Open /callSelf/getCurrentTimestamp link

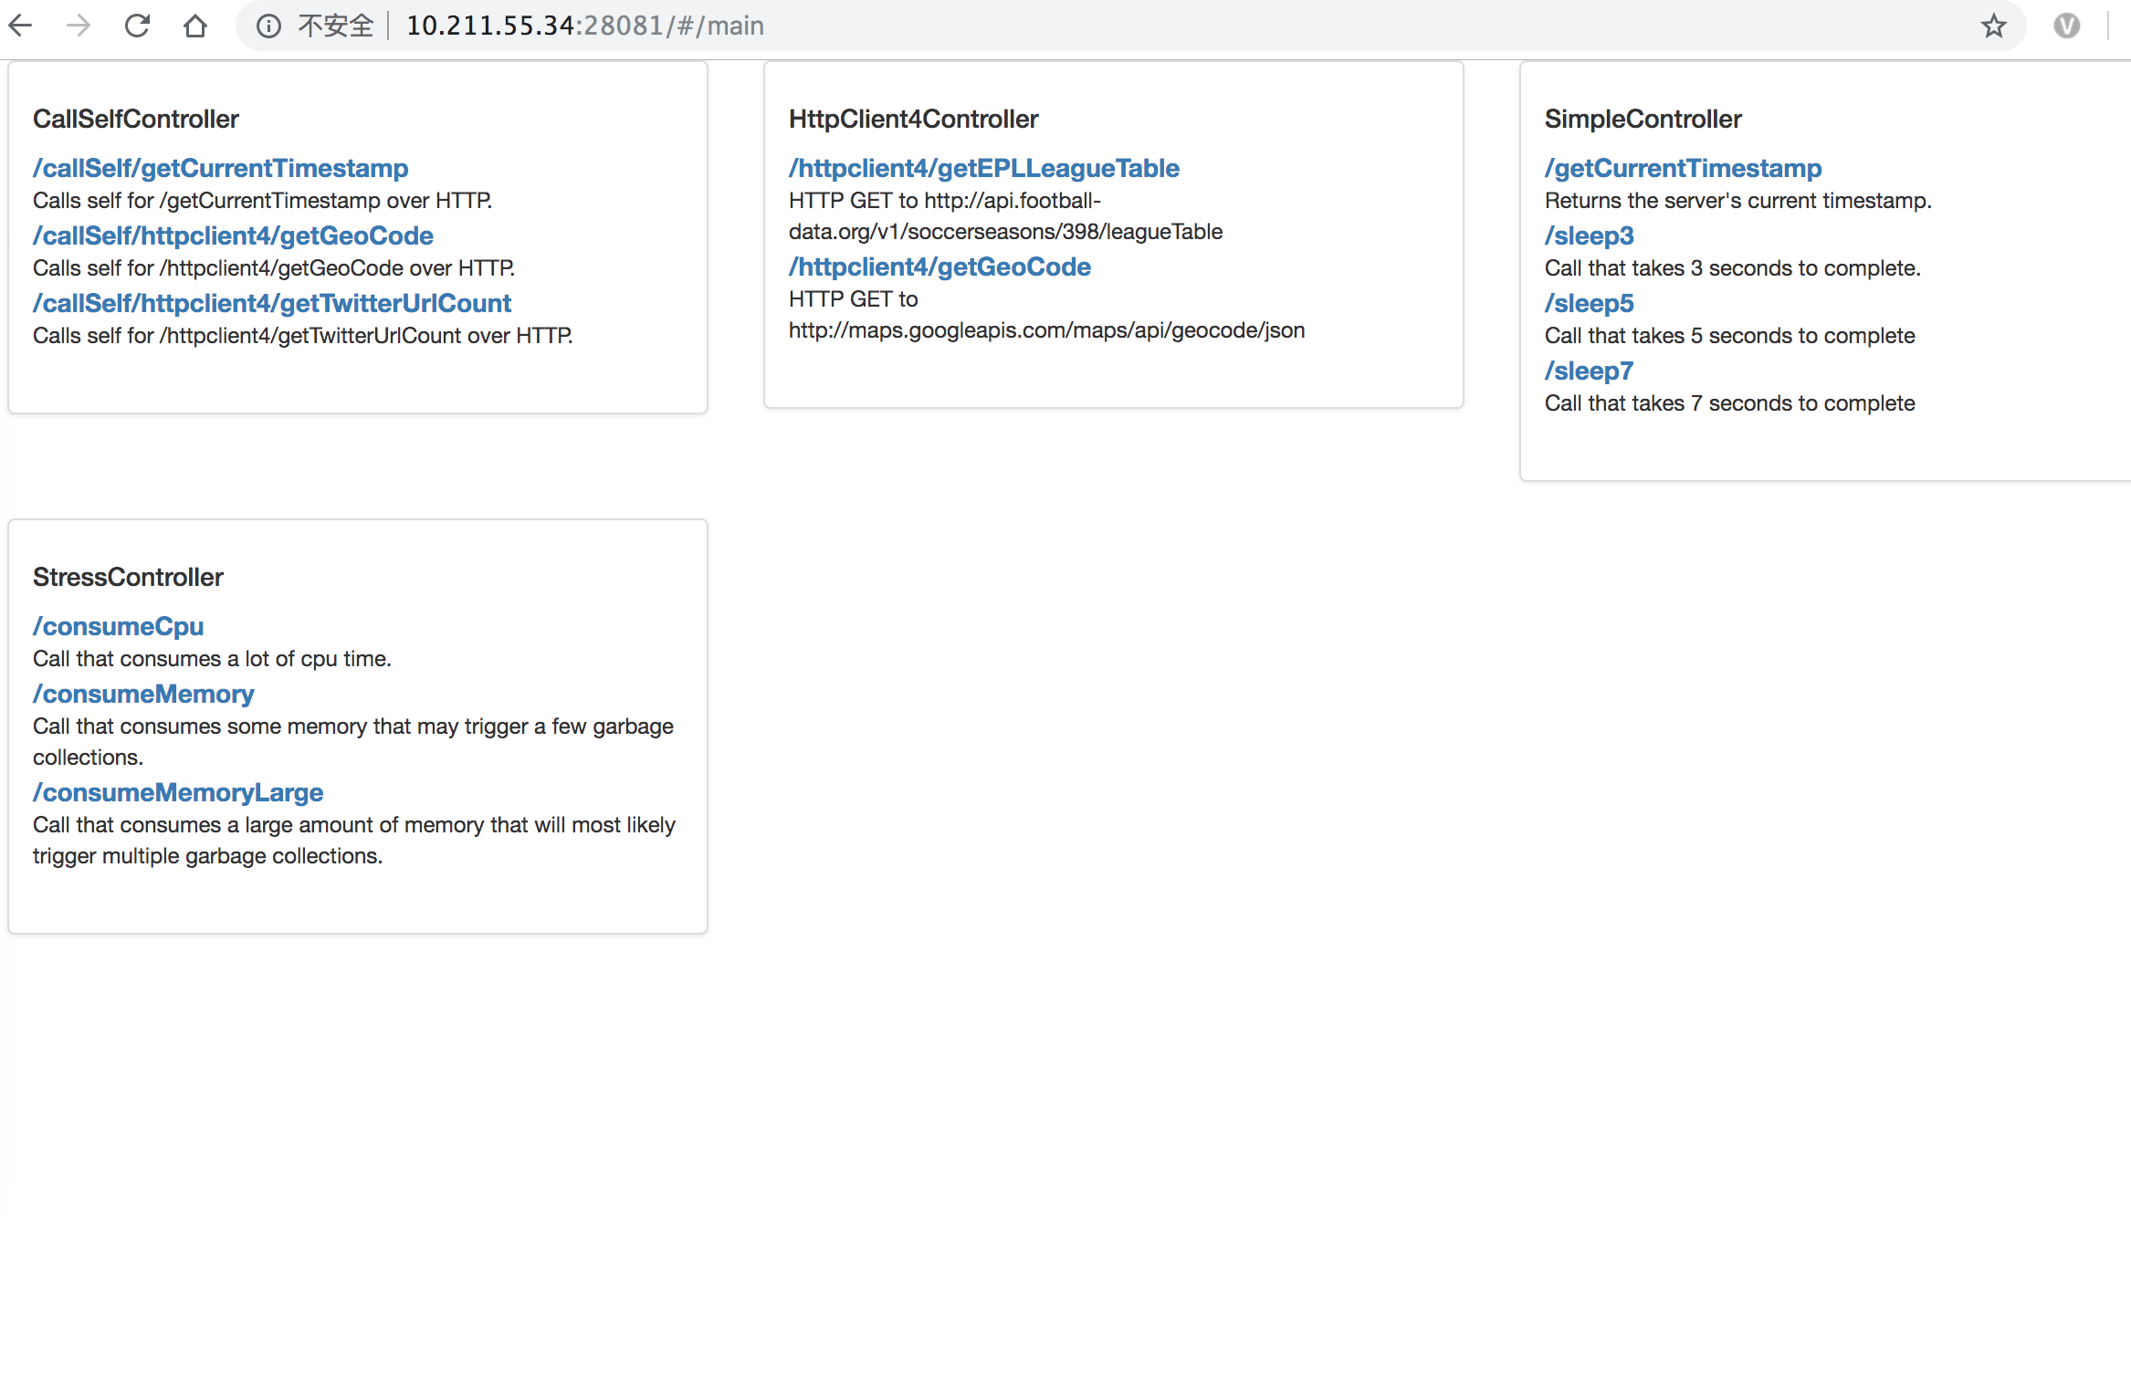click(220, 168)
